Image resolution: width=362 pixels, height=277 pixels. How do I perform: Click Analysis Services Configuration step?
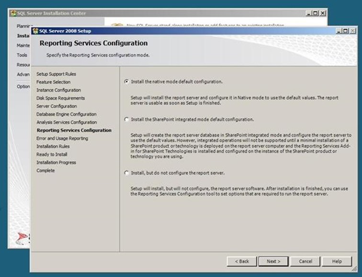tap(67, 122)
